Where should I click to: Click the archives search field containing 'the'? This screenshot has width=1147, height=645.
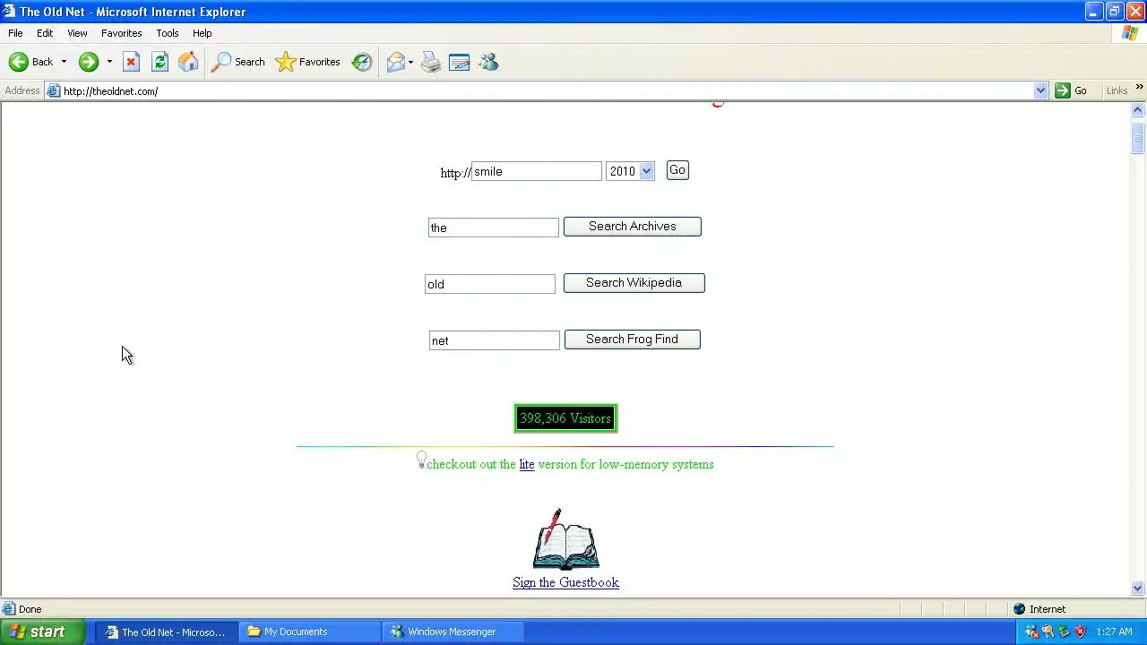(494, 228)
